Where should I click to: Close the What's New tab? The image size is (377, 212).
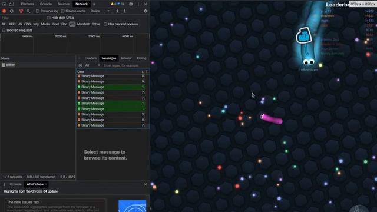(46, 184)
